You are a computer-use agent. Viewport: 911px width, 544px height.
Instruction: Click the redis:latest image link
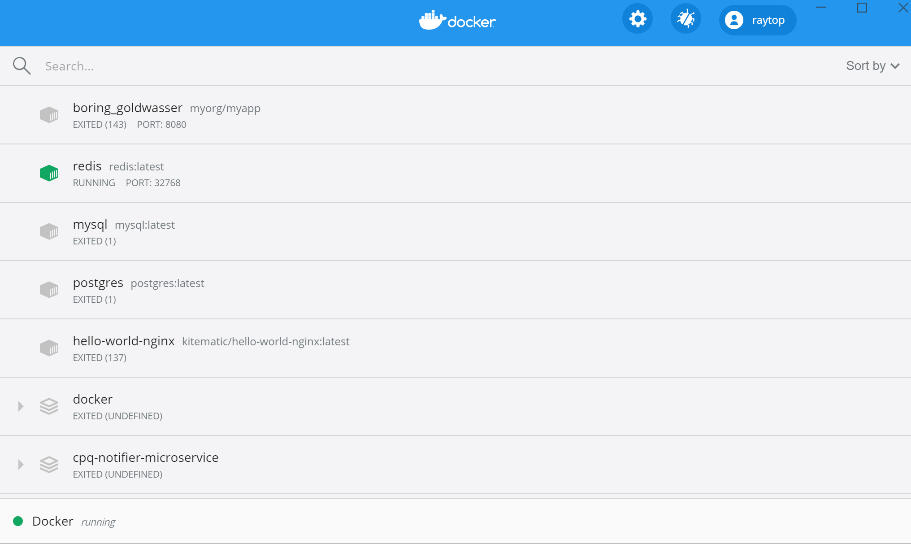click(x=136, y=166)
